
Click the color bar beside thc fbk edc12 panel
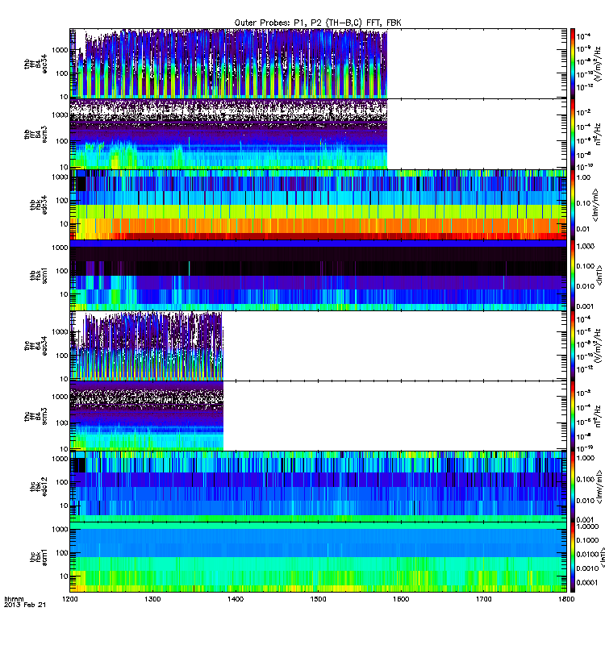(x=573, y=487)
